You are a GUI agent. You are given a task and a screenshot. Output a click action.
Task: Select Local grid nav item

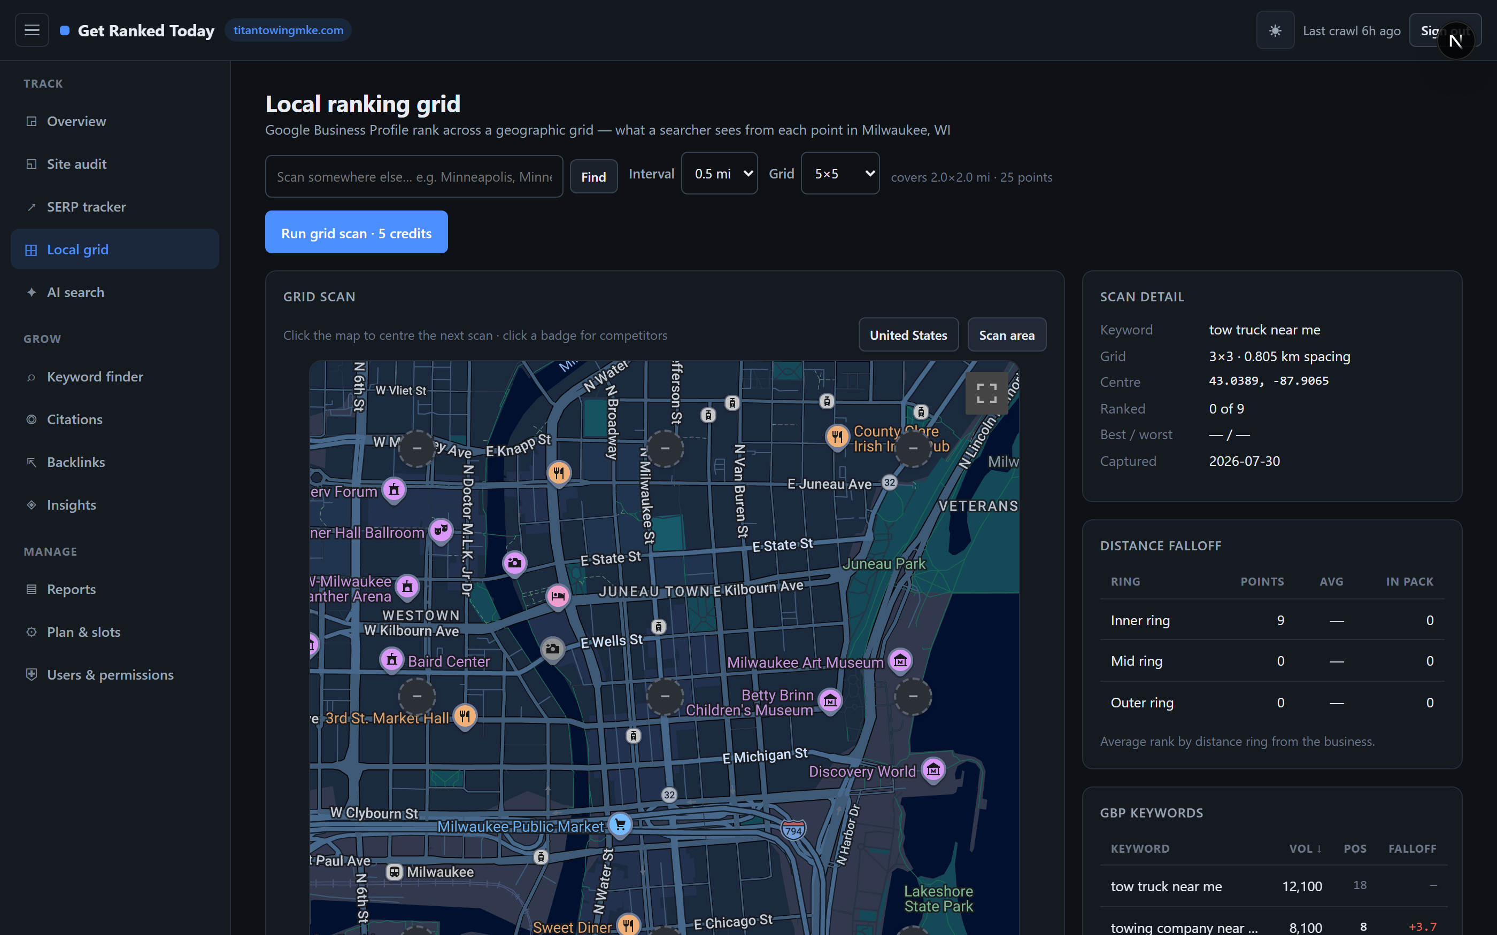(x=115, y=249)
